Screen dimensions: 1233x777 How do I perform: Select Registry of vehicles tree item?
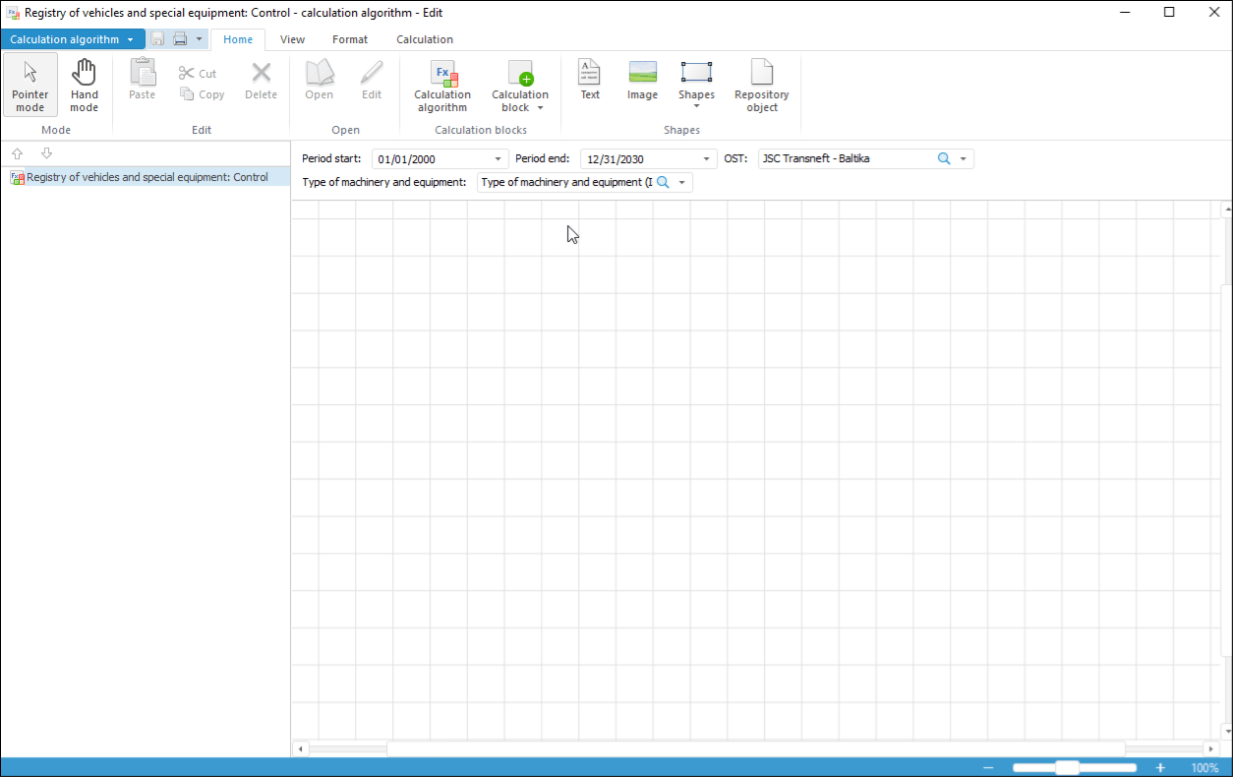(147, 178)
